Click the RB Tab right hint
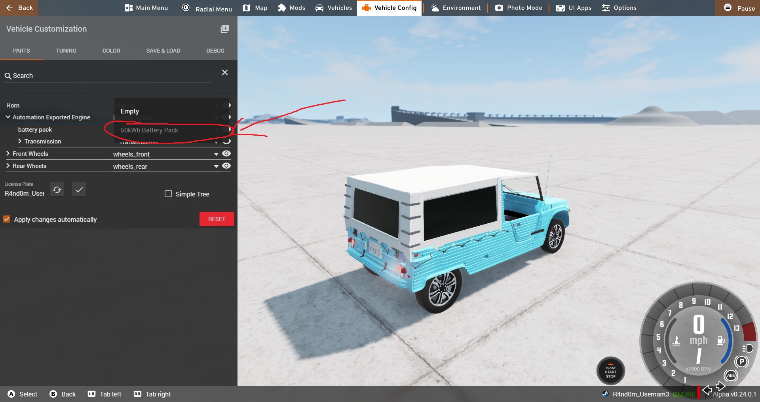Screen dimensions: 760x402 click(x=152, y=394)
